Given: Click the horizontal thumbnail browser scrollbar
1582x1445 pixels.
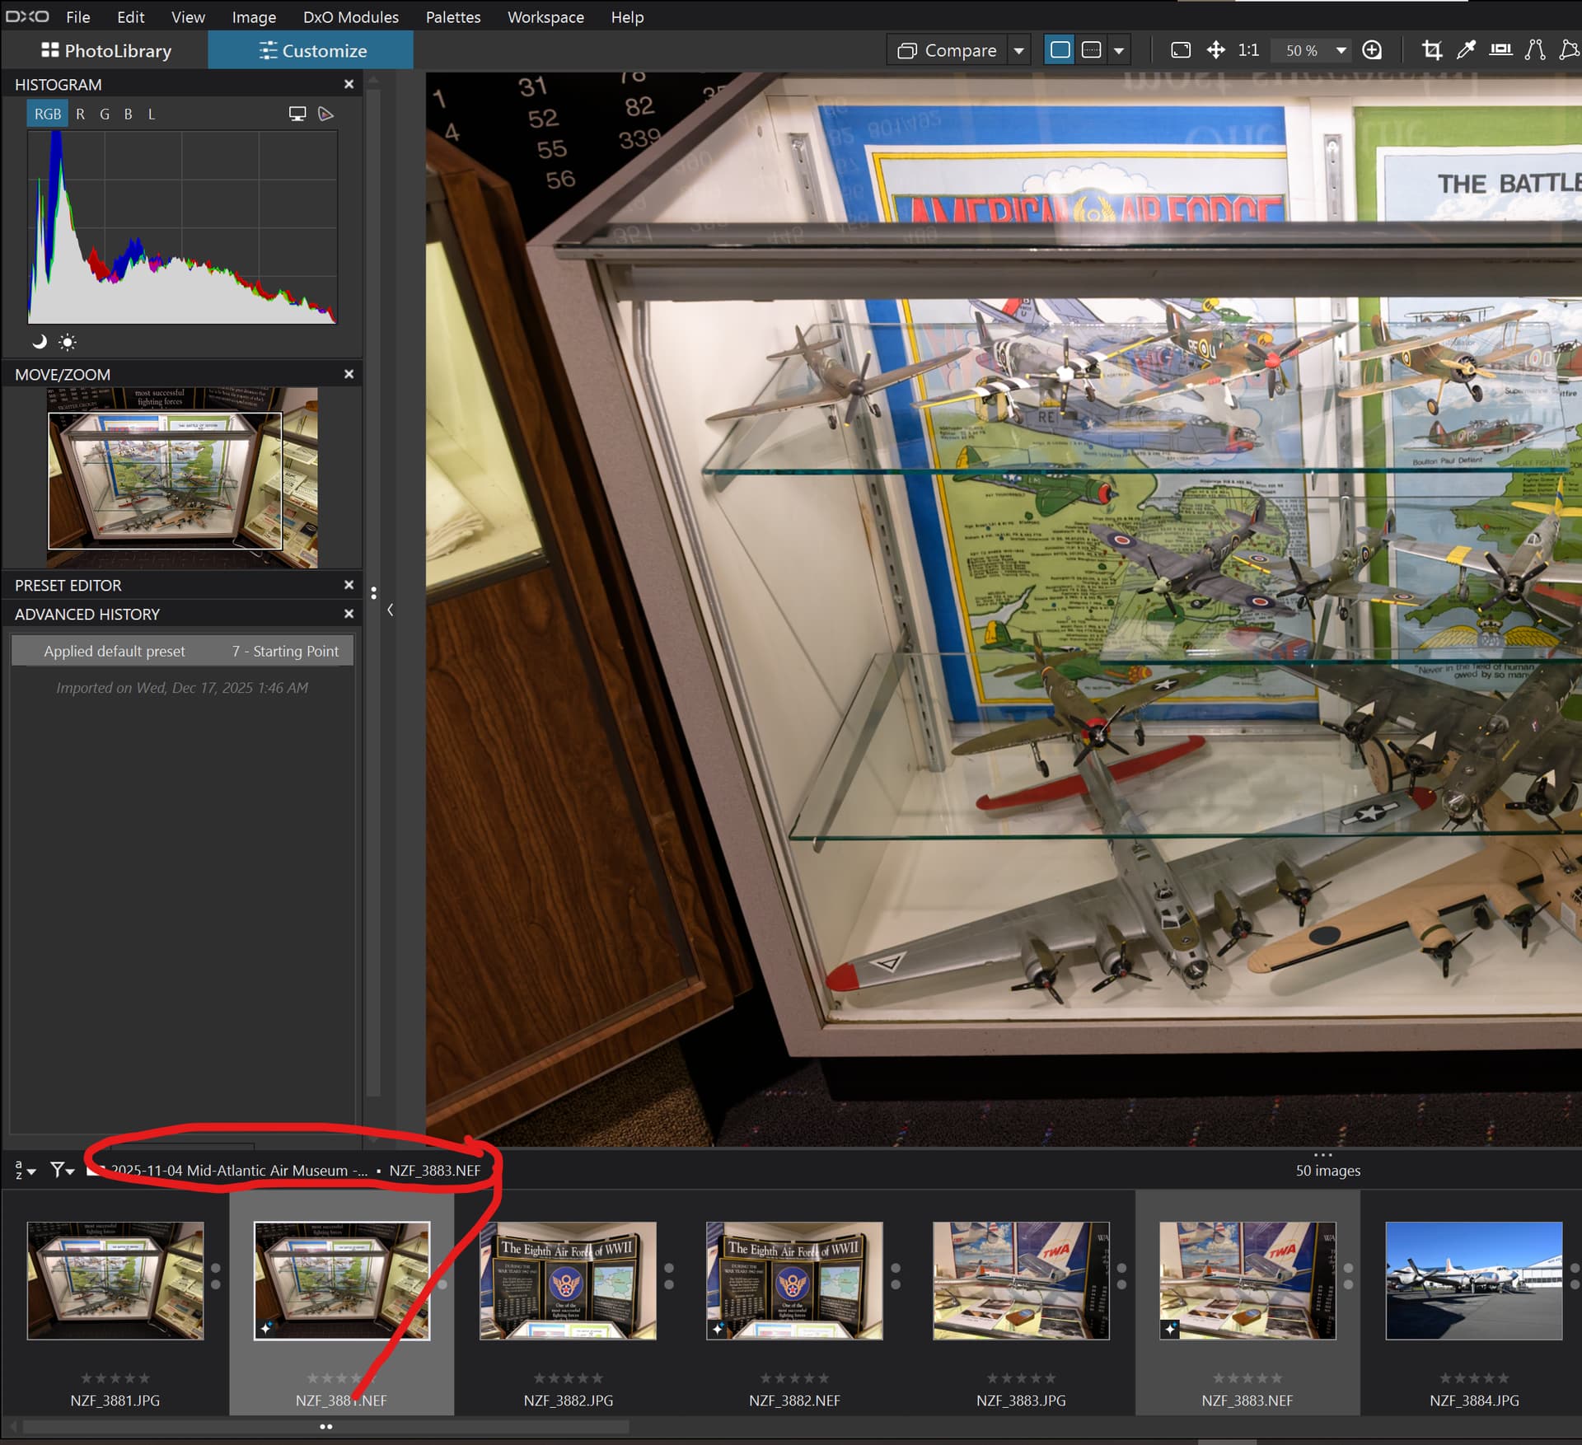Looking at the screenshot, I should point(325,1426).
